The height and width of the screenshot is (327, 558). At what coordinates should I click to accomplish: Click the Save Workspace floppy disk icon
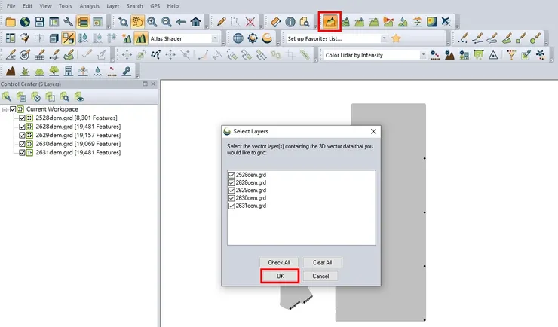click(39, 22)
